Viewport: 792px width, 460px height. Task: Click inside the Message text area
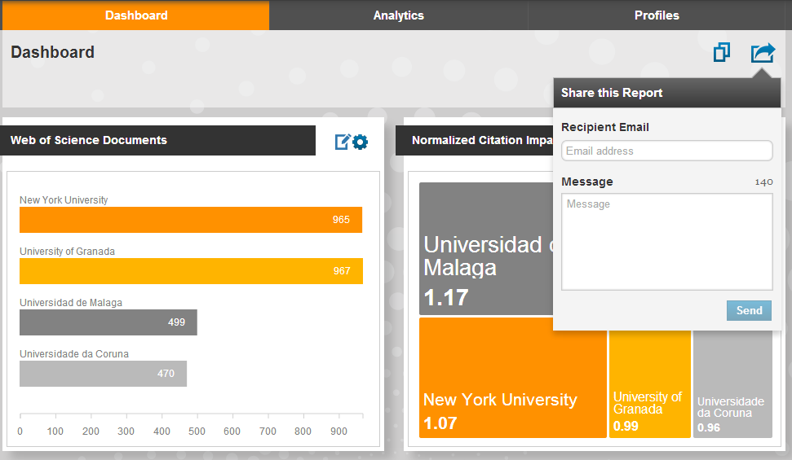[666, 242]
